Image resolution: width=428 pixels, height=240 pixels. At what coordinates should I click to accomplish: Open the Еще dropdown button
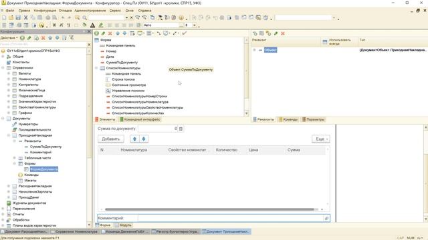pyautogui.click(x=321, y=139)
